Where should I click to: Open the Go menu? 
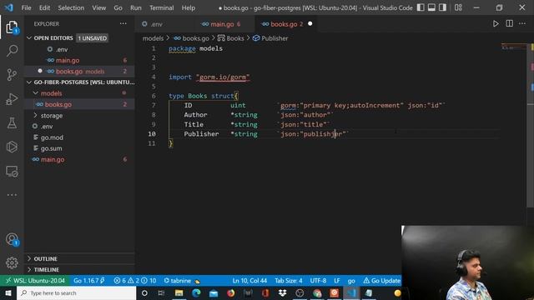point(118,7)
